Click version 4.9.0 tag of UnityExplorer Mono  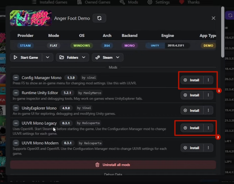[66, 108]
